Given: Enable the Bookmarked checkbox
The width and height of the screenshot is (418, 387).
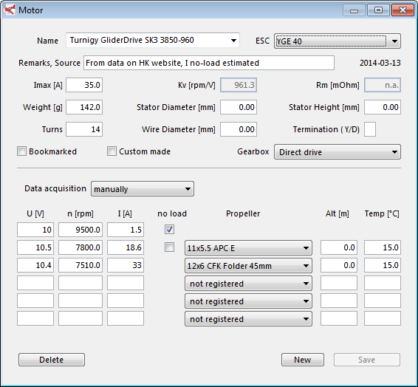Looking at the screenshot, I should 21,151.
